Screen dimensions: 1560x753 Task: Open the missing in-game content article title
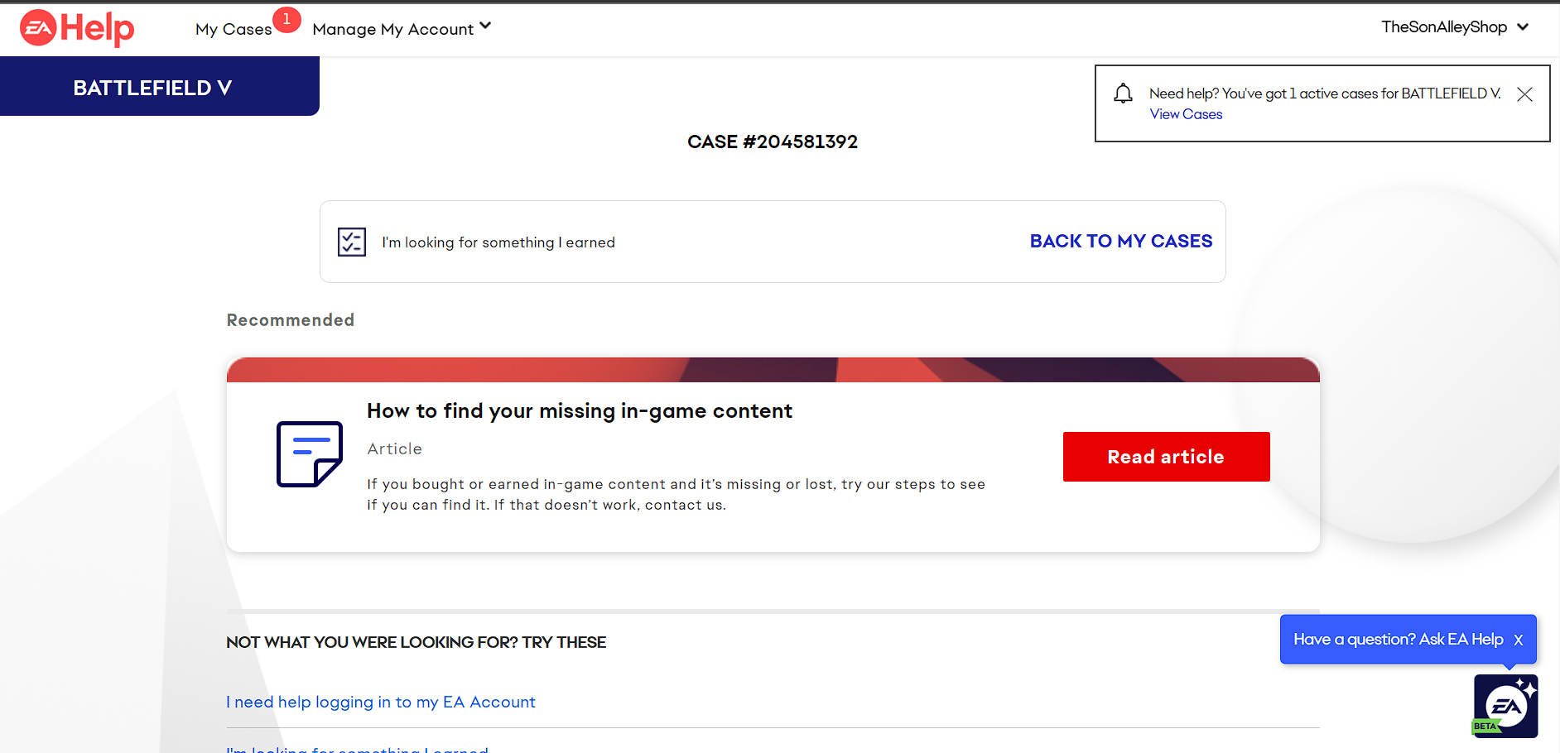click(580, 411)
